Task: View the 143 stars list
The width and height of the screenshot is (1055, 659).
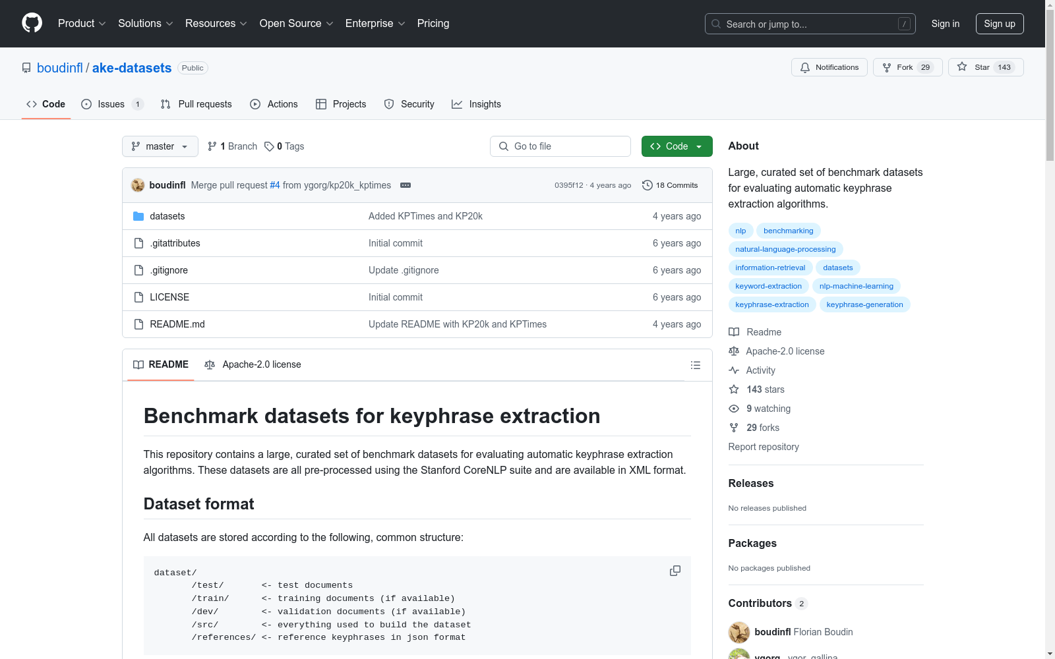Action: coord(757,389)
